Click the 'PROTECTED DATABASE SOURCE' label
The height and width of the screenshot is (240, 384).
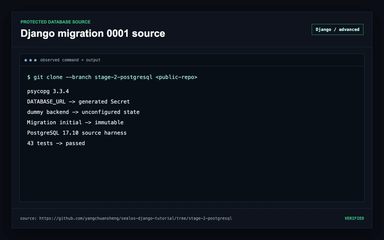55,22
